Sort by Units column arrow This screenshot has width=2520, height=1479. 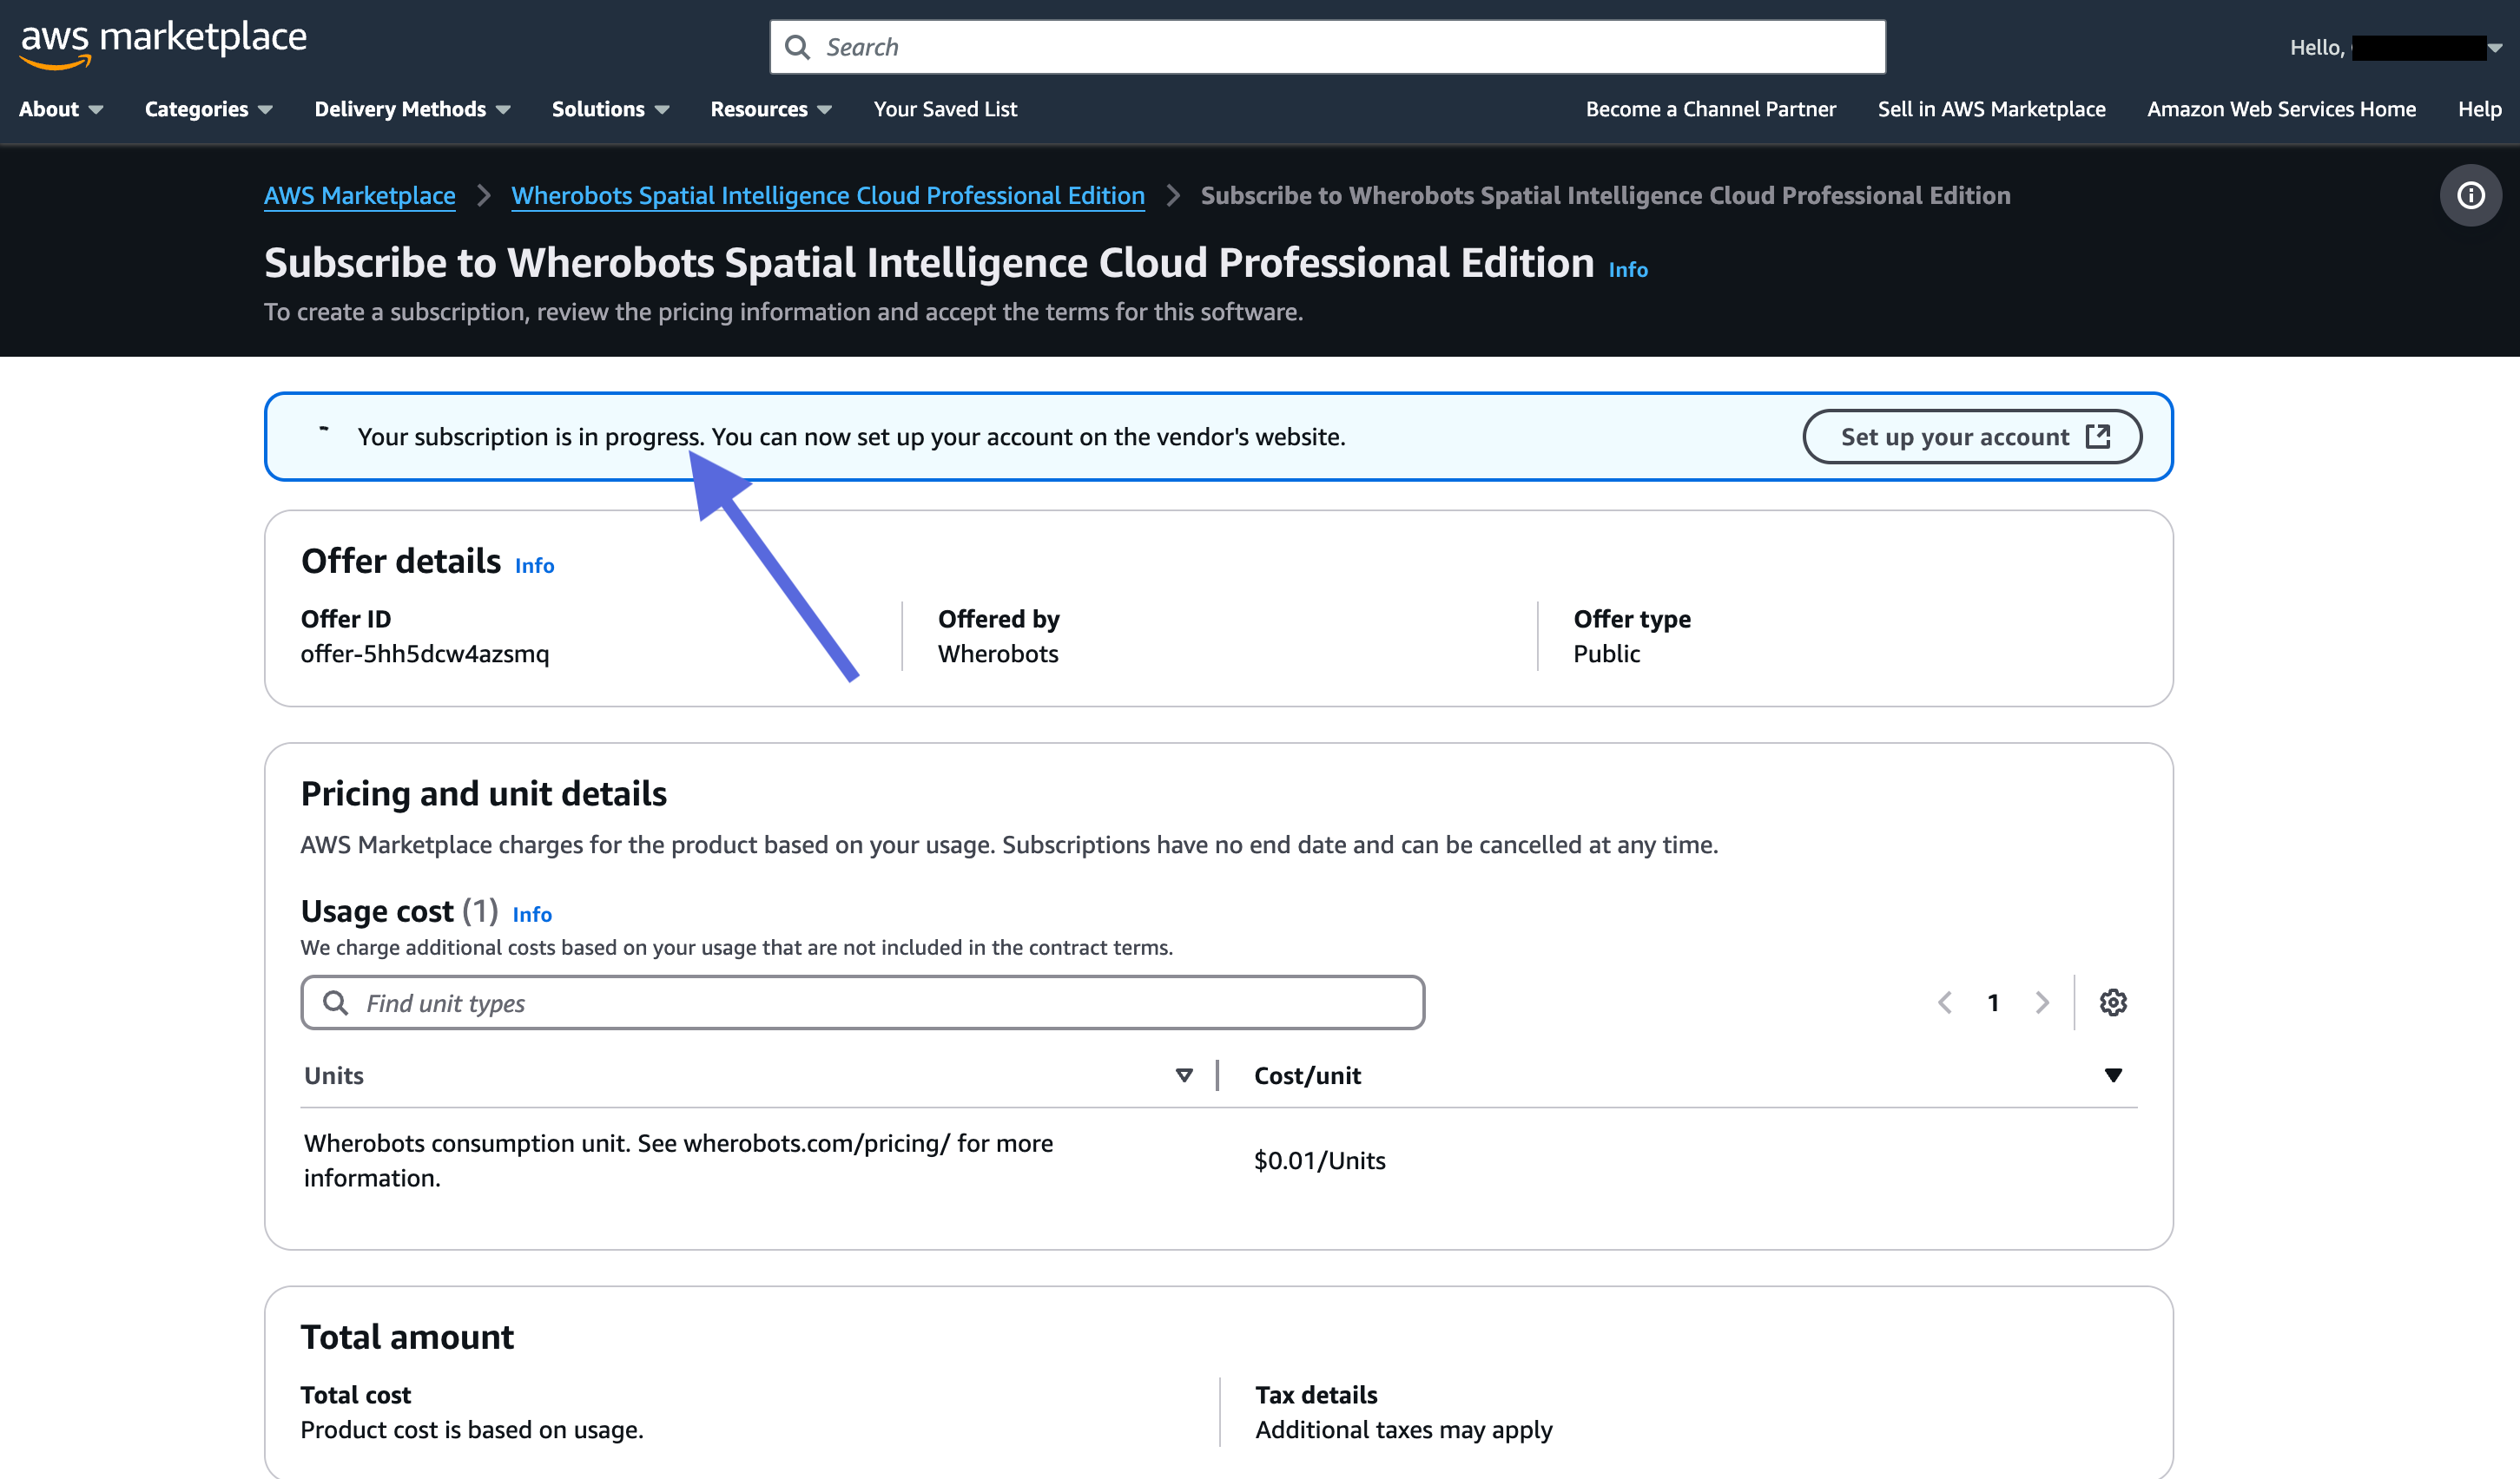pyautogui.click(x=1184, y=1075)
